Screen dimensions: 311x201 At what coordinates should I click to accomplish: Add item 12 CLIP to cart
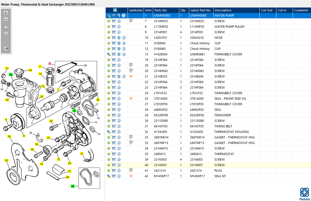tap(114, 49)
